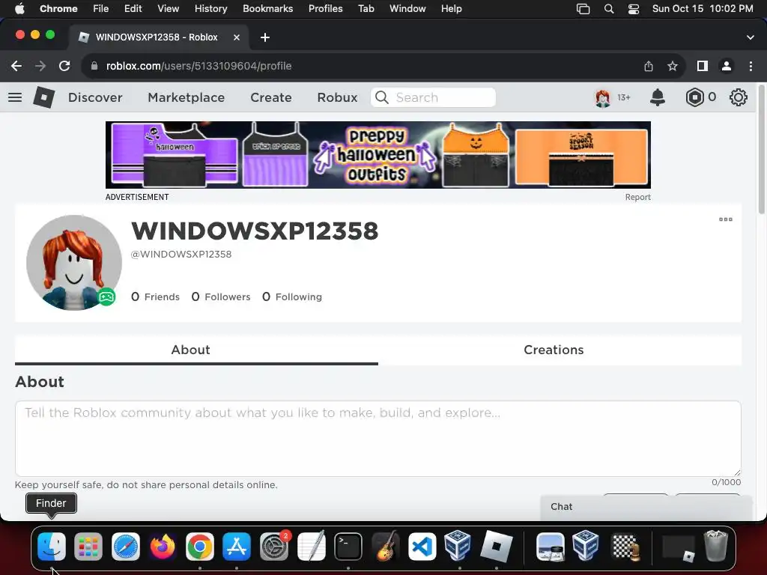Viewport: 767px width, 575px height.
Task: Open the Chess app in the Dock
Action: [625, 546]
